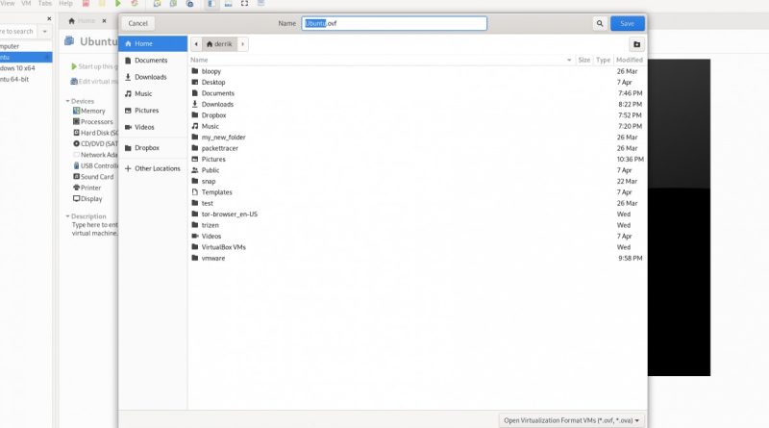Select the Desktop folder row
The width and height of the screenshot is (769, 428).
point(417,83)
